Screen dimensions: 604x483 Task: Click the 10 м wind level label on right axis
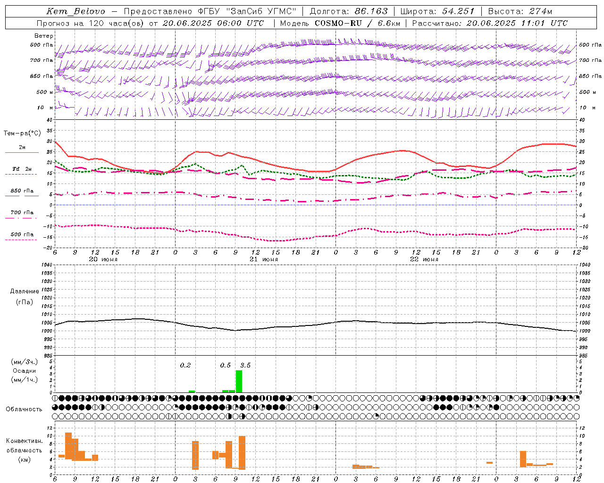click(x=587, y=108)
